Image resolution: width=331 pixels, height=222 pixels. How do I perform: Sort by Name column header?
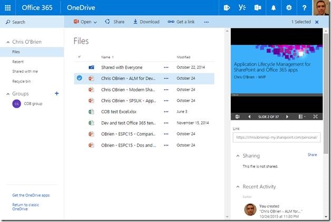pyautogui.click(x=107, y=57)
